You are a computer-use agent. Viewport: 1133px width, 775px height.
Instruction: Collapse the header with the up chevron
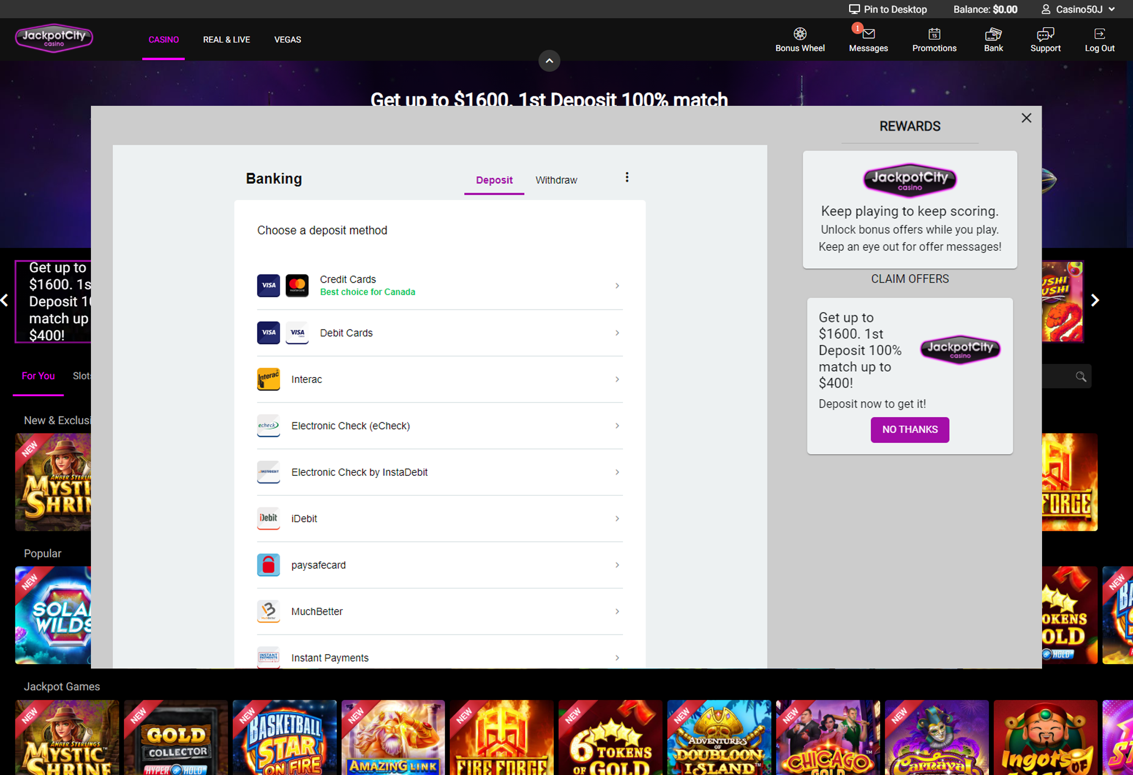pyautogui.click(x=549, y=61)
